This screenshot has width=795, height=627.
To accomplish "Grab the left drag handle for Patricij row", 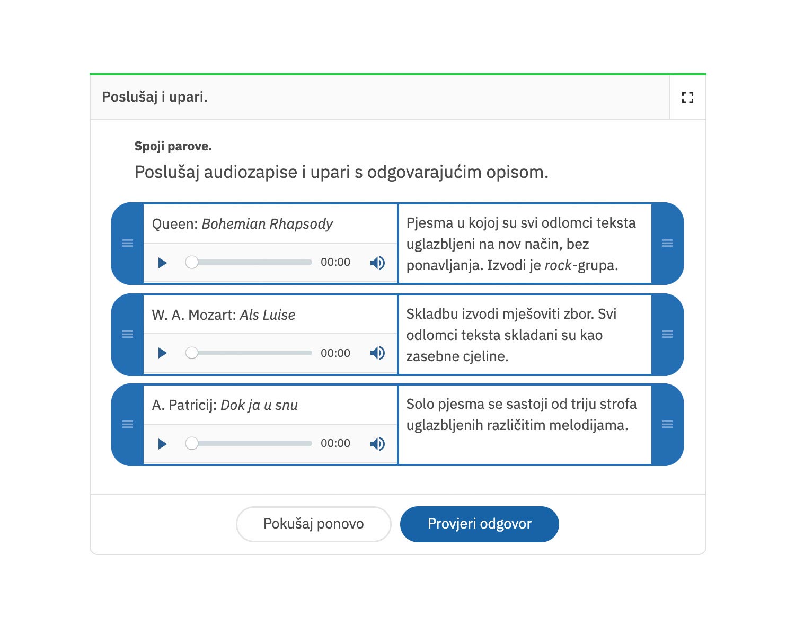I will click(x=128, y=424).
